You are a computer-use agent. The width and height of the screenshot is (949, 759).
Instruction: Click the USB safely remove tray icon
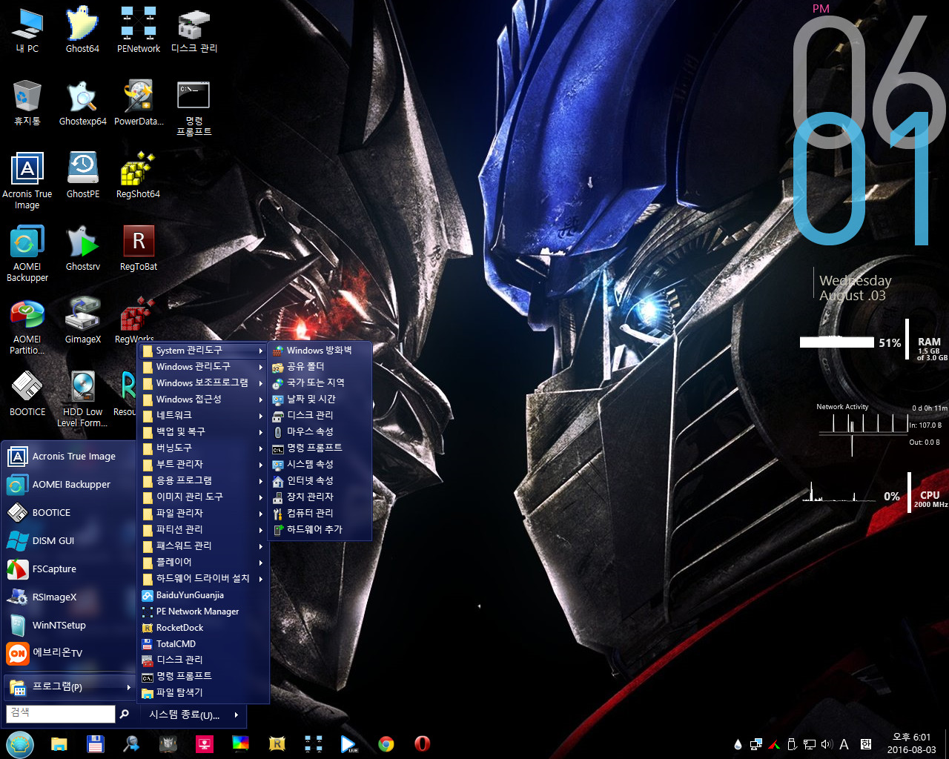tap(791, 744)
